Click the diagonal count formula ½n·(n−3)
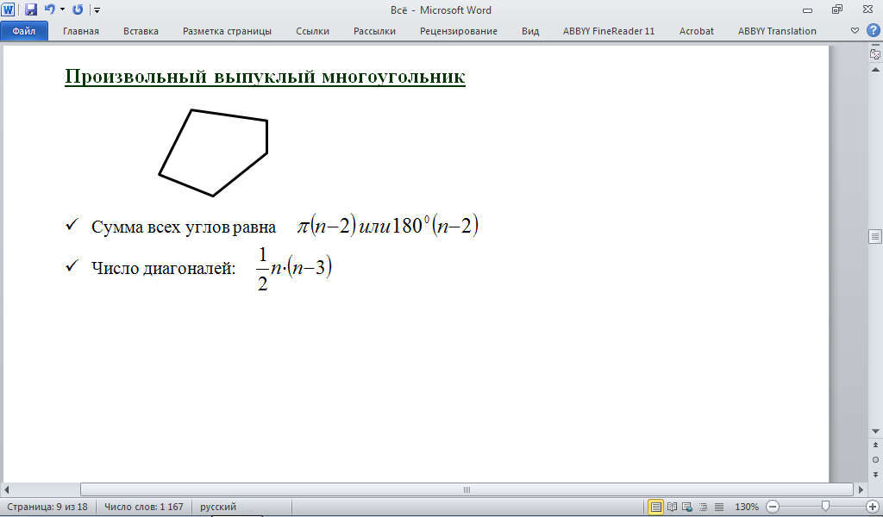 tap(293, 269)
